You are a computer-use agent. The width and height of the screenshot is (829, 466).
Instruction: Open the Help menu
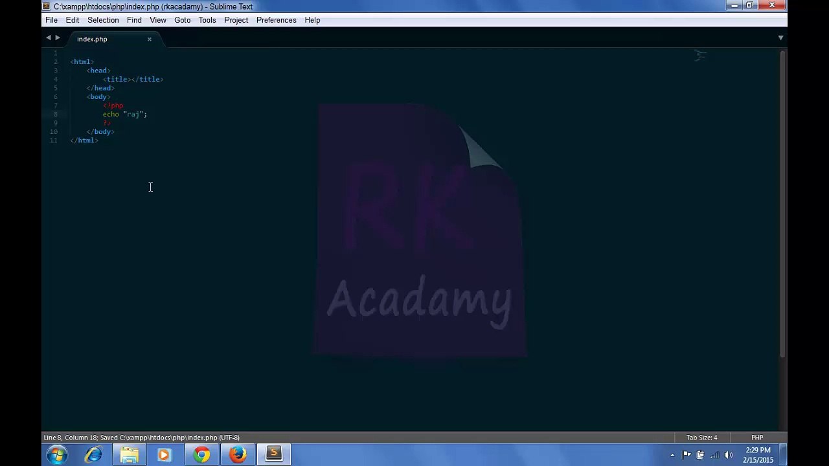point(312,20)
